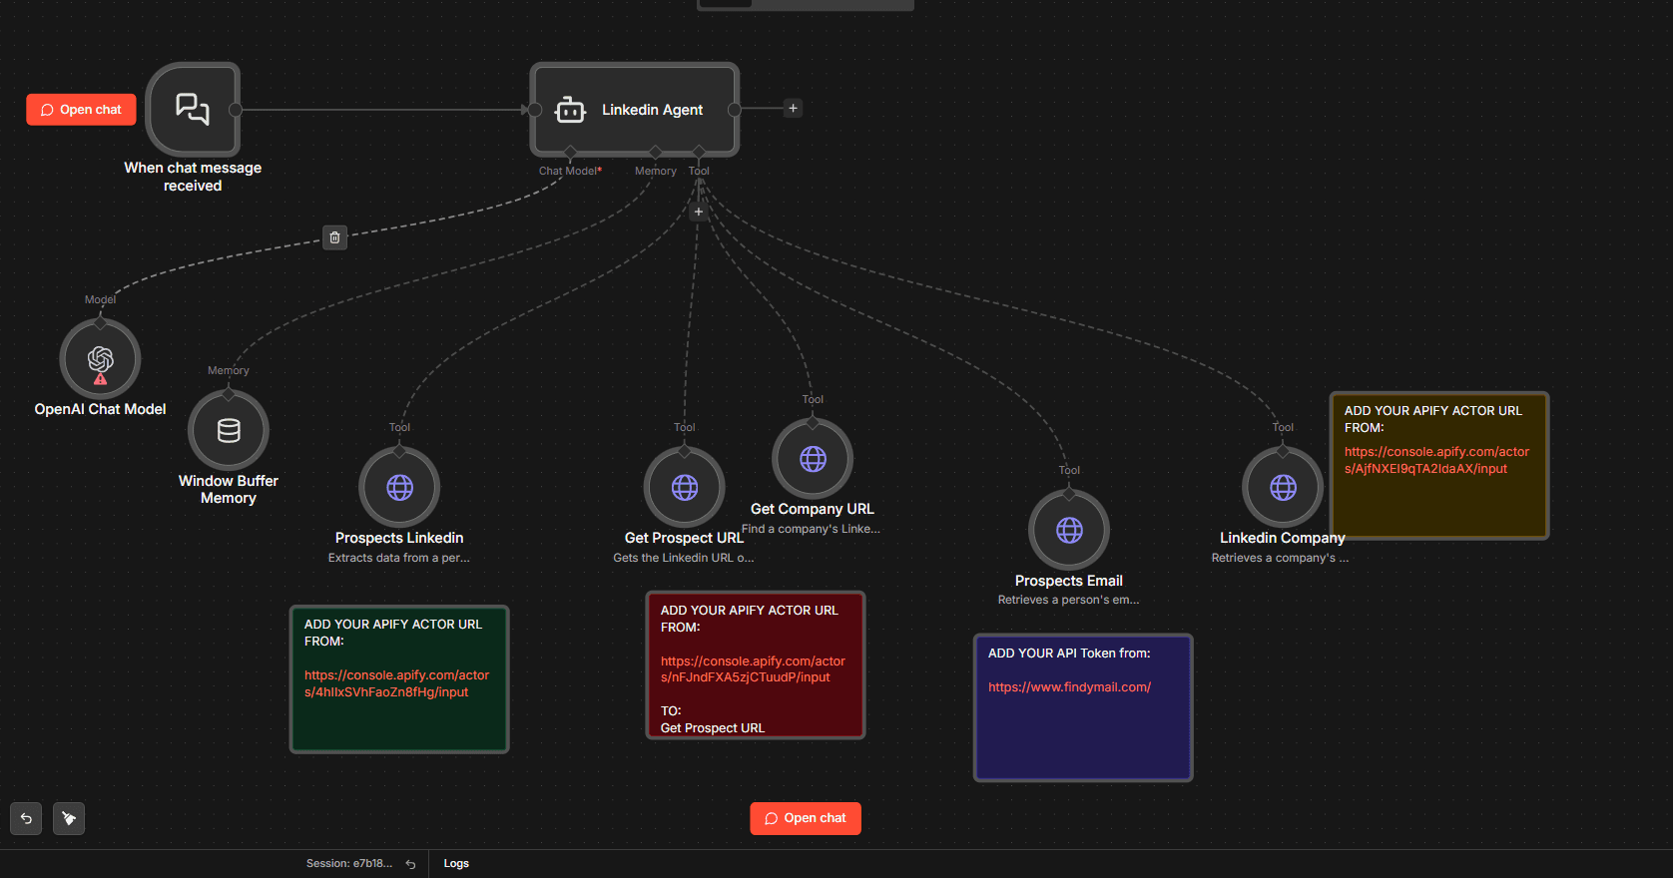Open the findymail.com link in purple note
Image resolution: width=1673 pixels, height=878 pixels.
[1069, 687]
